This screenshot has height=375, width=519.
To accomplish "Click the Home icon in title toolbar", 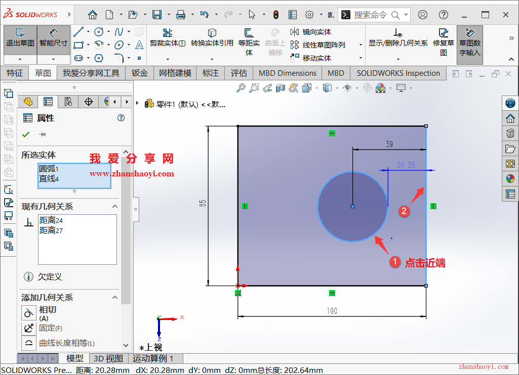I will click(x=93, y=15).
